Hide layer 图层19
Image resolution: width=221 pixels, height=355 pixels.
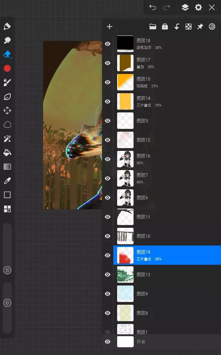(x=108, y=255)
